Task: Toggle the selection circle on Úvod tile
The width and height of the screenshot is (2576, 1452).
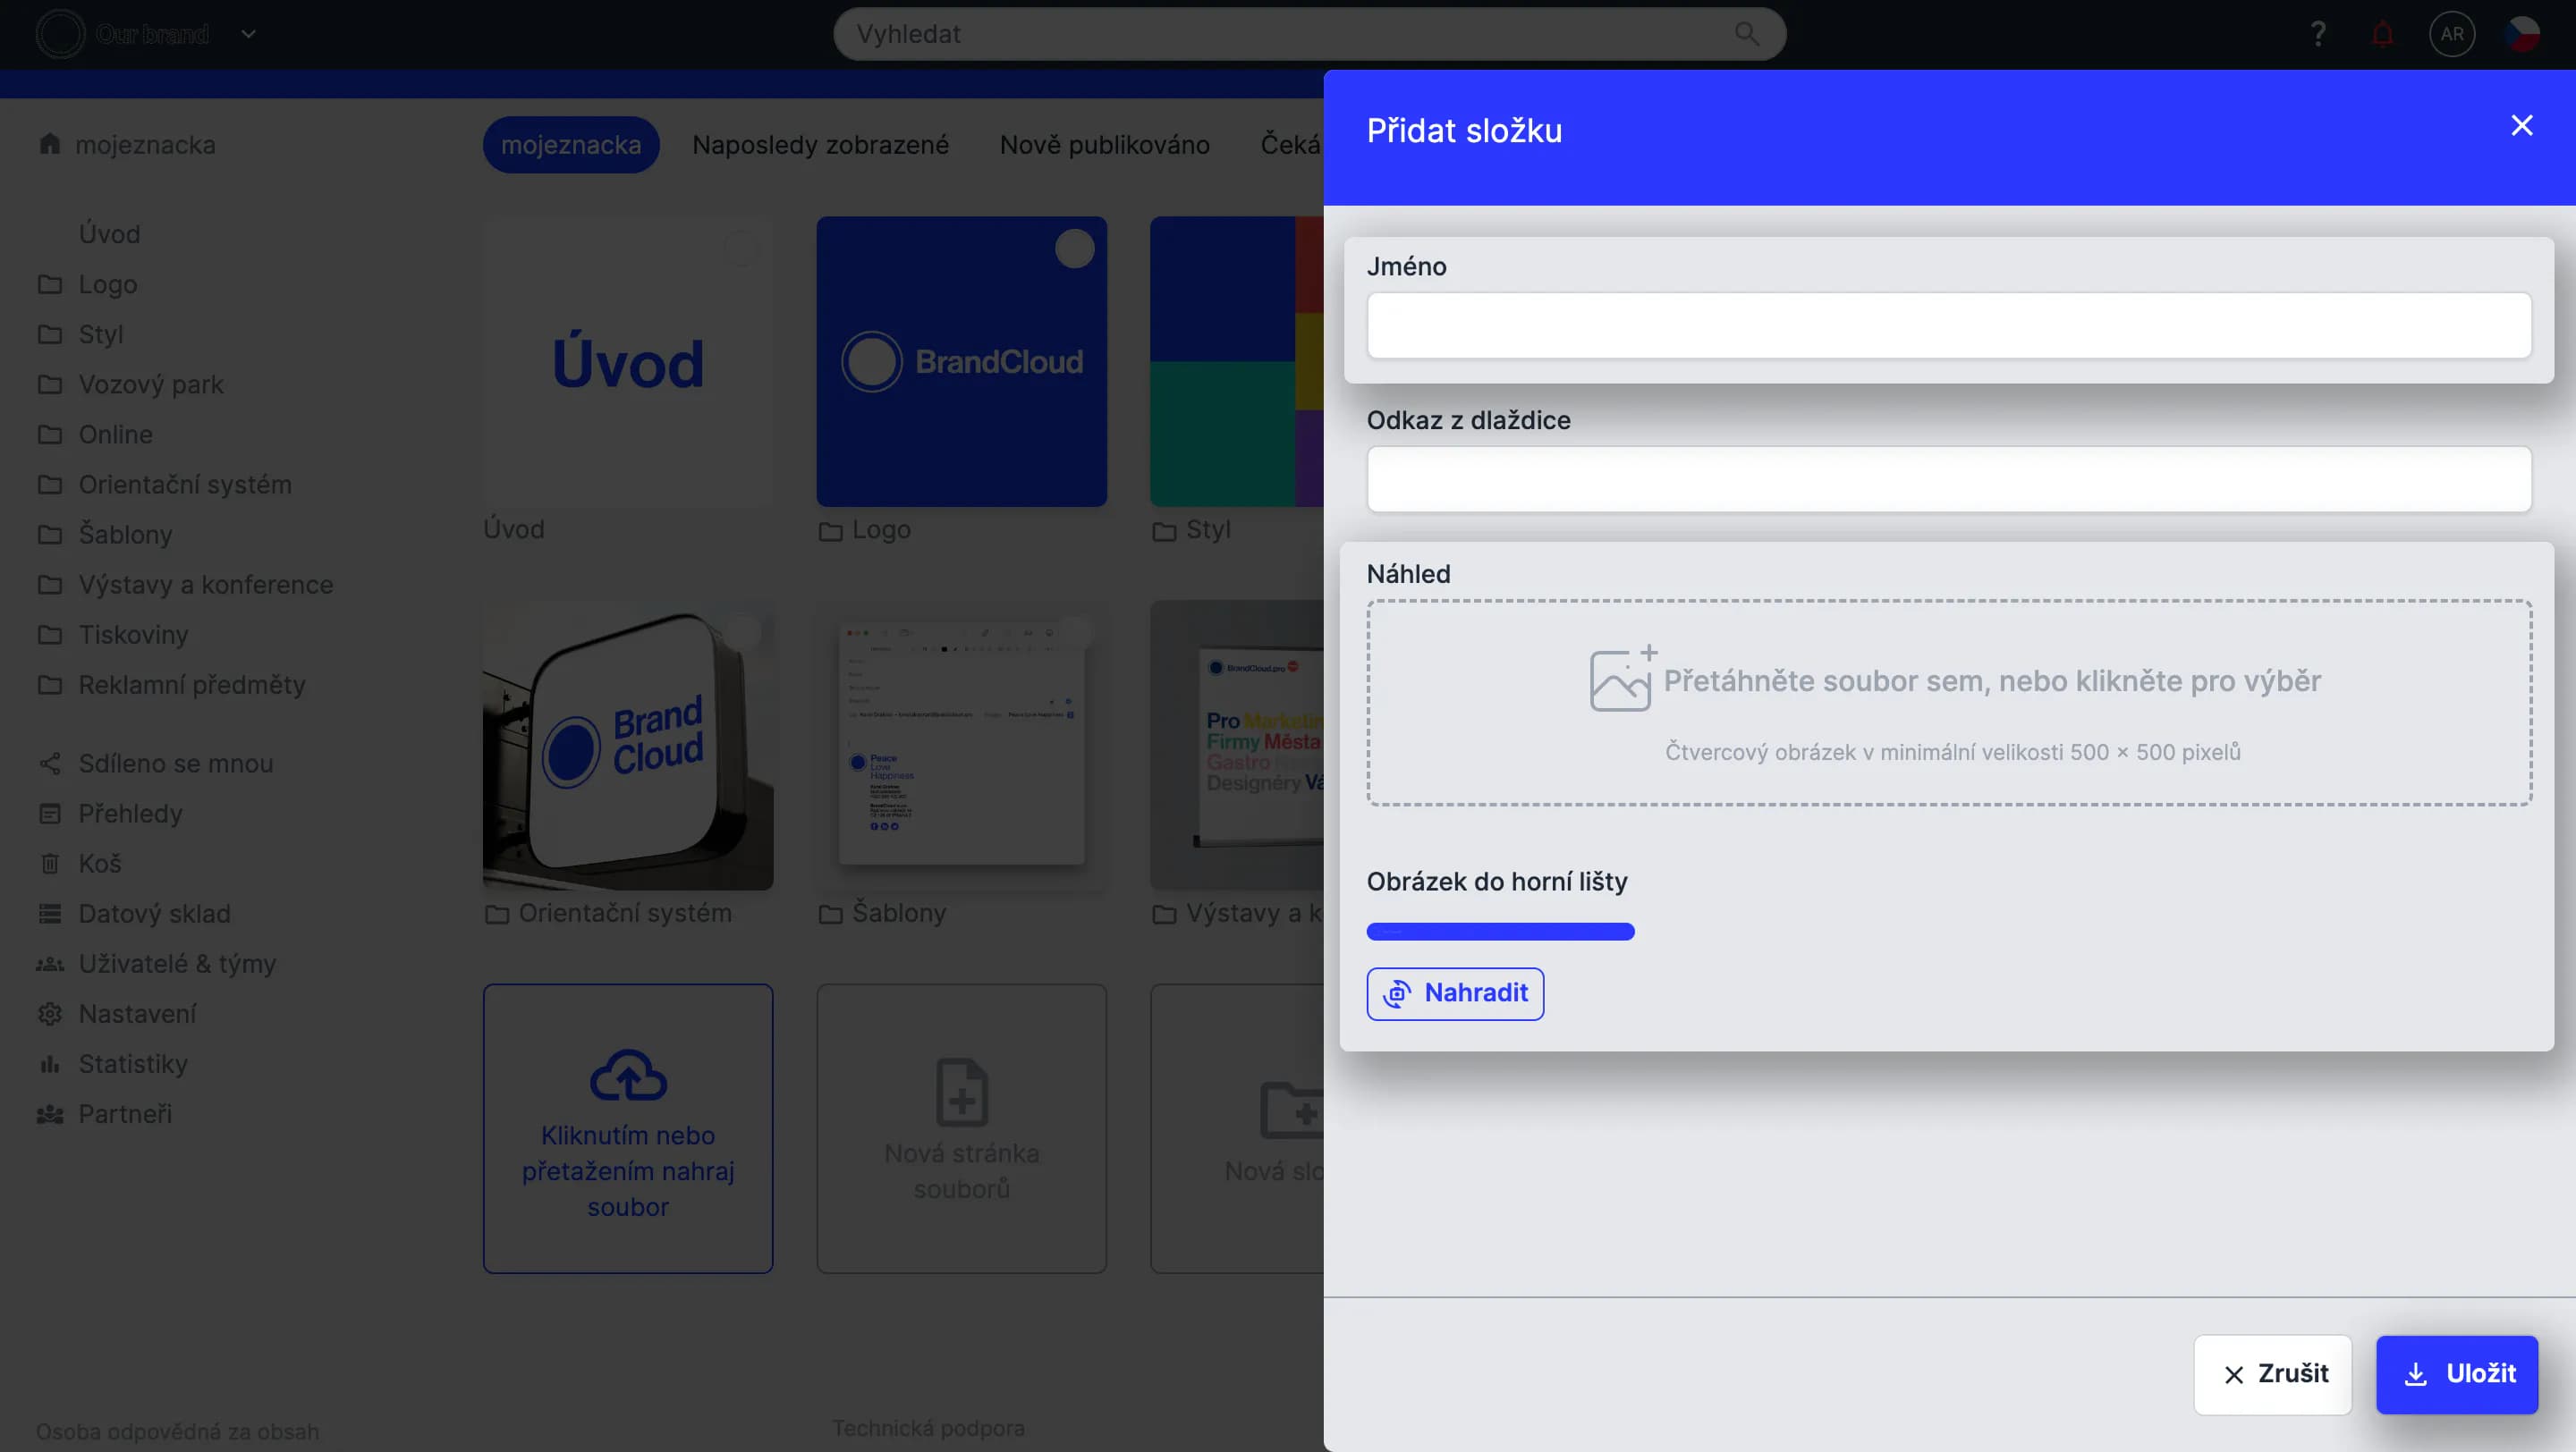Action: 741,249
